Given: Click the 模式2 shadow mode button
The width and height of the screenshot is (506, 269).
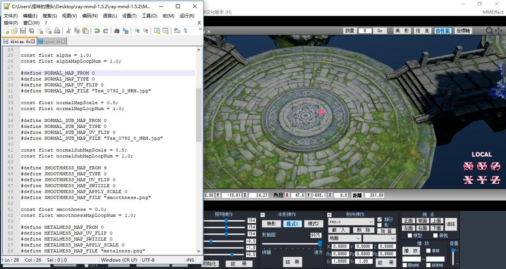Looking at the screenshot, I should 313,224.
